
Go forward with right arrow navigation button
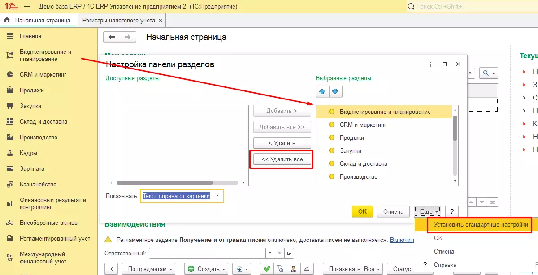point(128,37)
